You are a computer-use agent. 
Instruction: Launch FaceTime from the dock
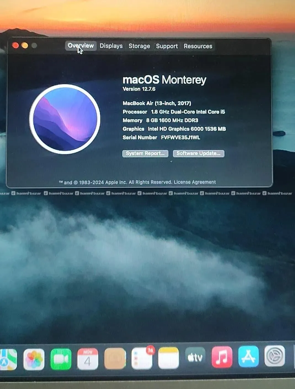[61, 359]
